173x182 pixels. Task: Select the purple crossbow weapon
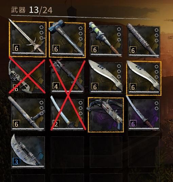pyautogui.click(x=106, y=115)
